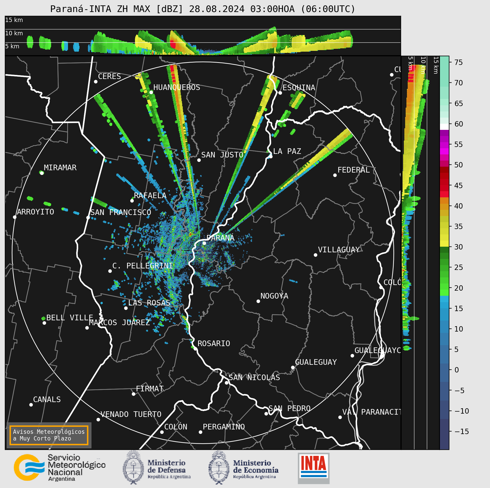Viewport: 490px width, 488px height.
Task: Click the 5 km label in top profile
Action: (12, 46)
